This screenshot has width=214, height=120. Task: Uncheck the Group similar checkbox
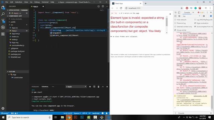coord(175,30)
